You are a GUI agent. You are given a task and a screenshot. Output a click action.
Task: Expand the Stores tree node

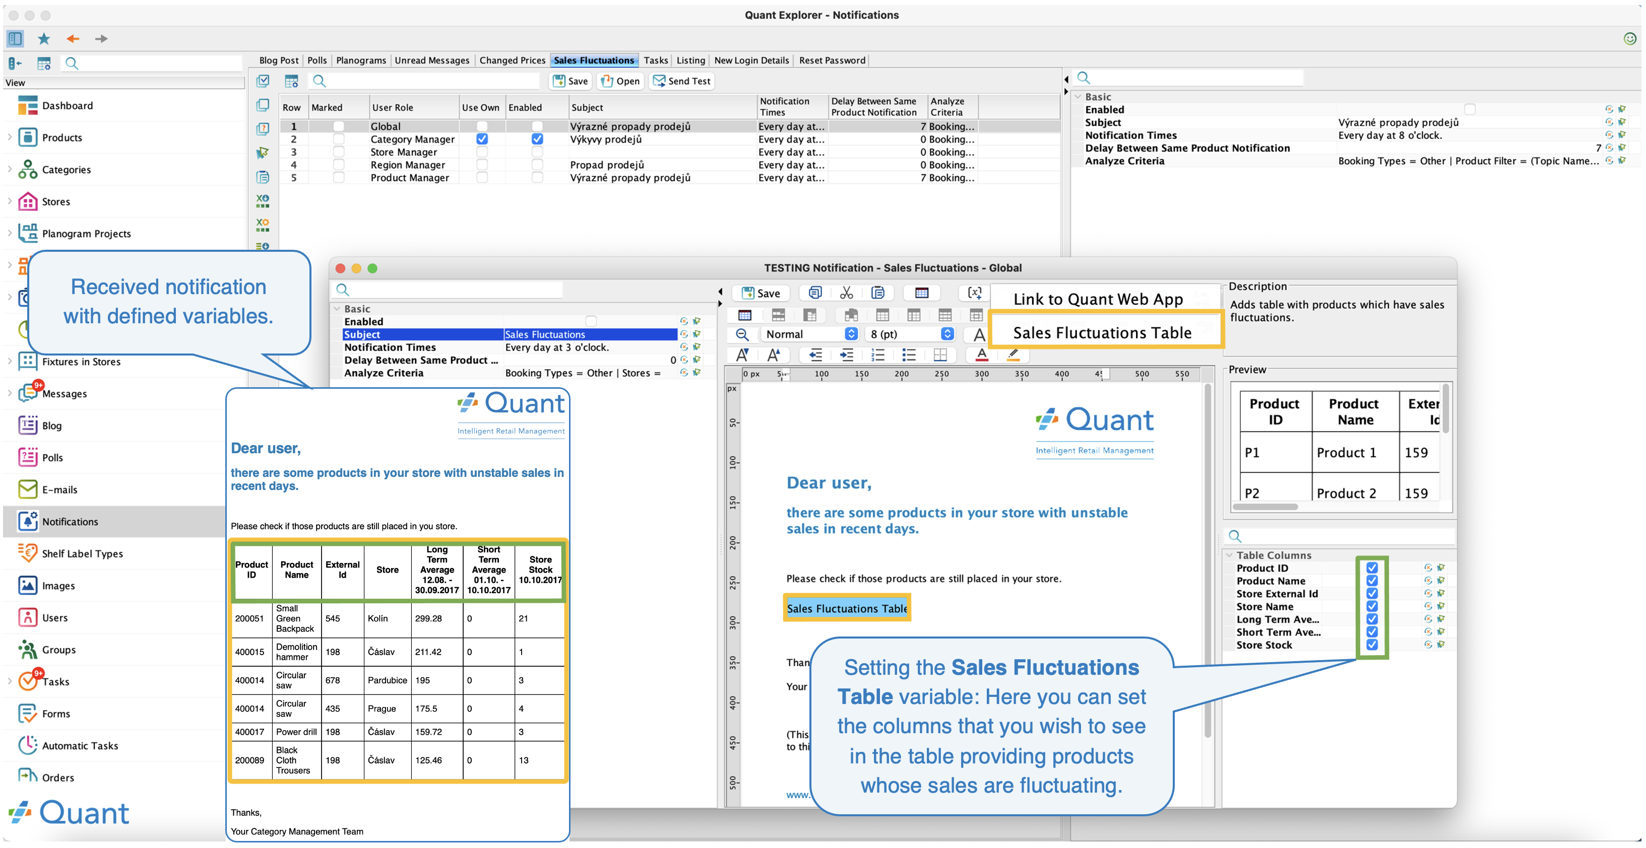[x=10, y=201]
